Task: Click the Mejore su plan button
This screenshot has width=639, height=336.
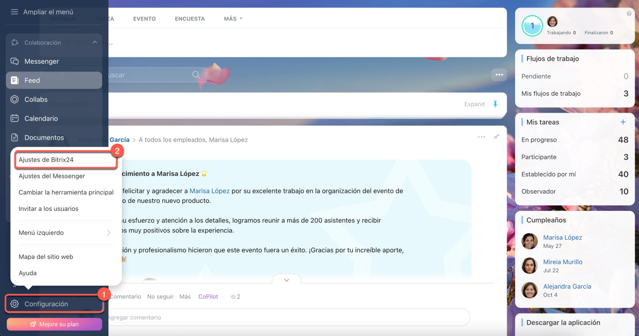Action: [54, 324]
